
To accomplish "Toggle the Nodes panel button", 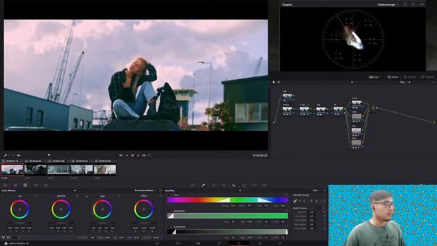I will tap(393, 77).
